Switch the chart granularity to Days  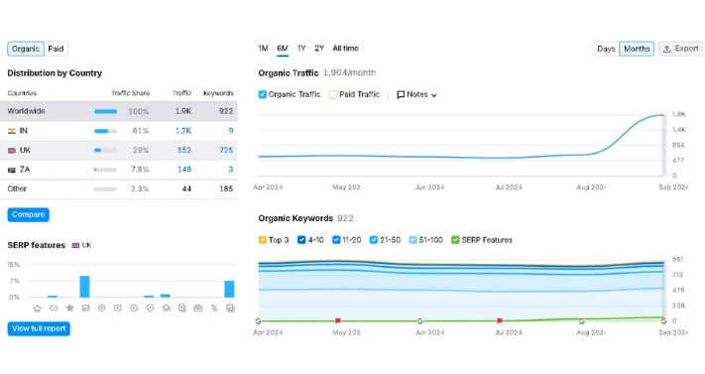606,49
